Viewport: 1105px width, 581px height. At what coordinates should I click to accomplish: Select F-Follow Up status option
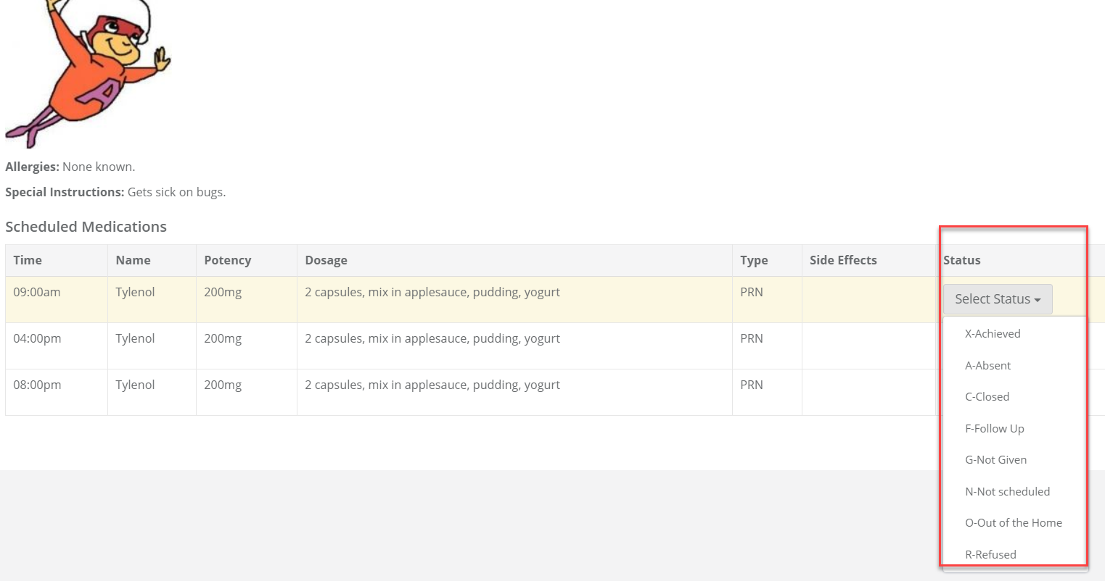[994, 429]
